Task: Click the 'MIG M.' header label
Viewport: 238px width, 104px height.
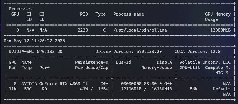Action: (223, 73)
